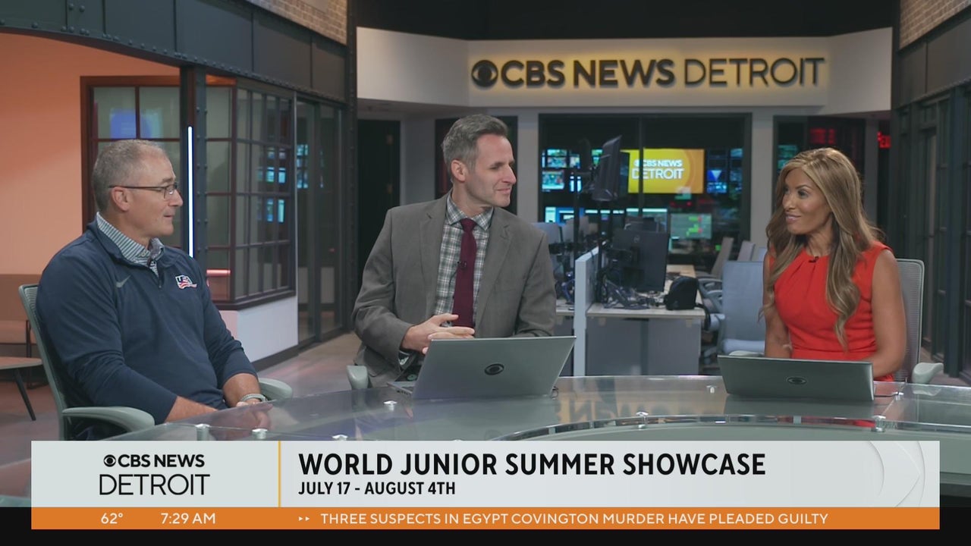Click the CBS eye in the lower-third logo
The height and width of the screenshot is (546, 971).
click(109, 461)
